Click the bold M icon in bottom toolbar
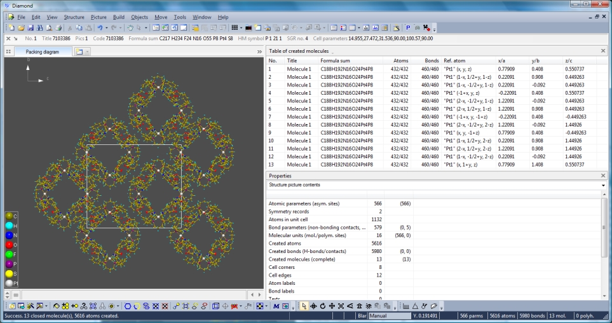The image size is (612, 323). (x=276, y=306)
